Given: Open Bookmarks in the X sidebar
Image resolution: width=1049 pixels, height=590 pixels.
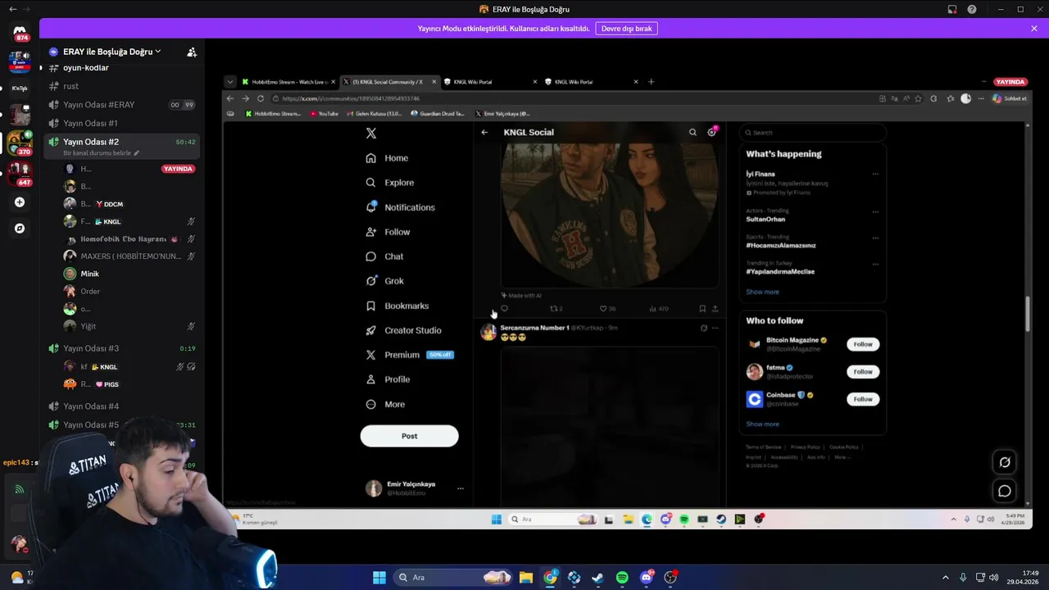Looking at the screenshot, I should click(x=397, y=306).
